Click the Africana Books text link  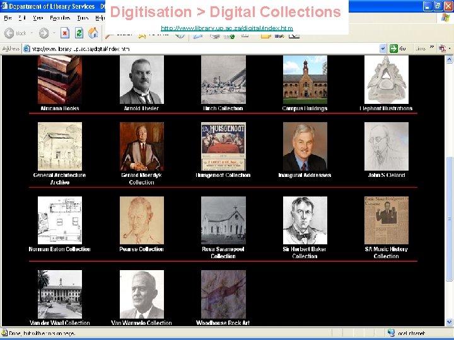pos(60,108)
